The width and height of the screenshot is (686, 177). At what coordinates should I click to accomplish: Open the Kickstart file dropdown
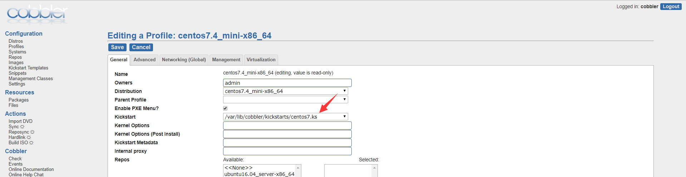pyautogui.click(x=285, y=117)
